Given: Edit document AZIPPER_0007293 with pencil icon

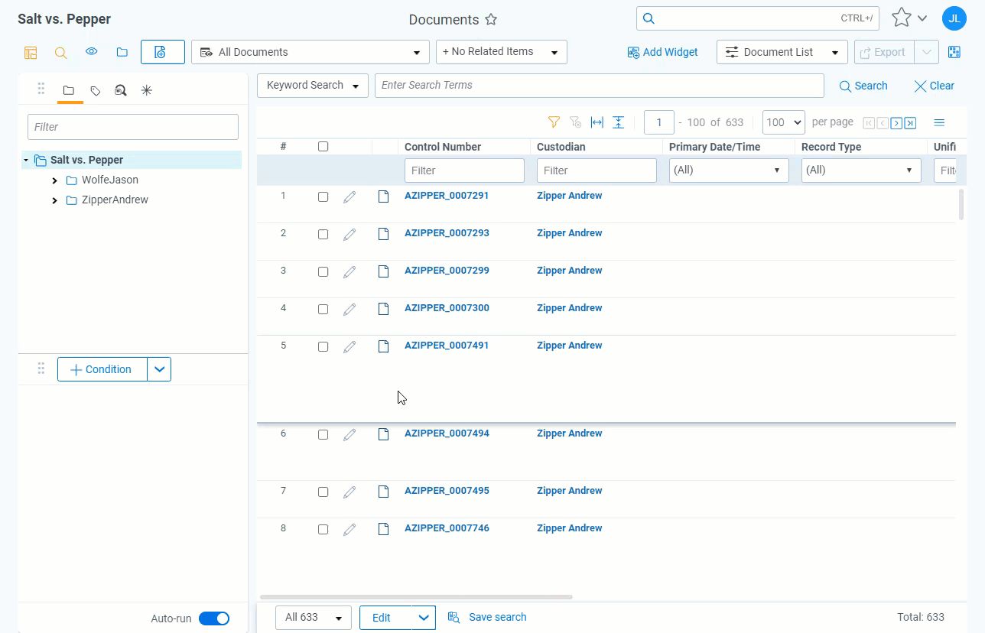Looking at the screenshot, I should [349, 235].
